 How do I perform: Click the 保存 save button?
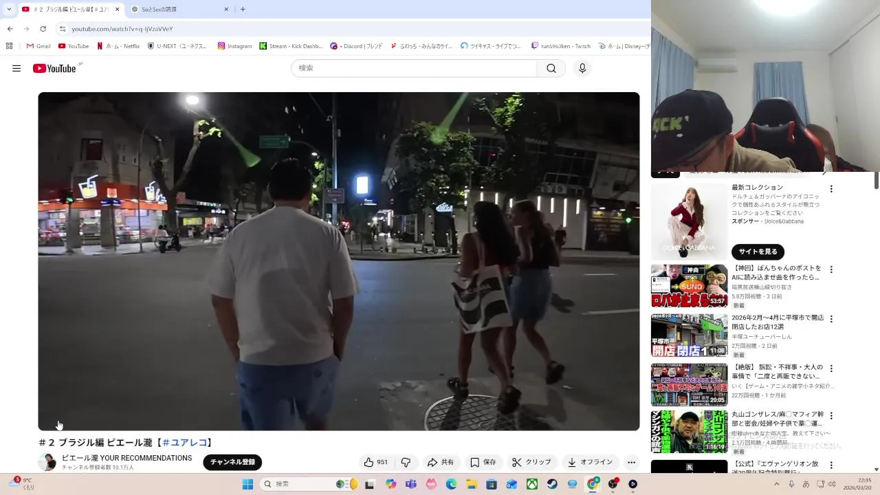[x=483, y=462]
